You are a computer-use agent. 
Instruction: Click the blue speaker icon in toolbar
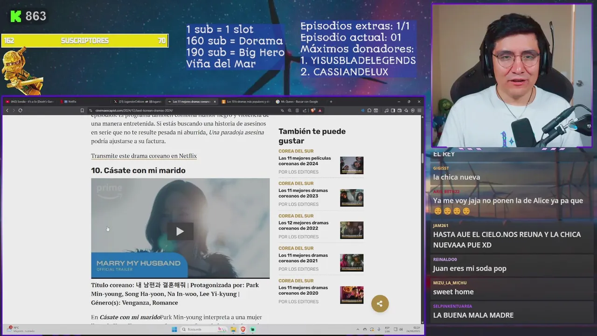(362, 111)
